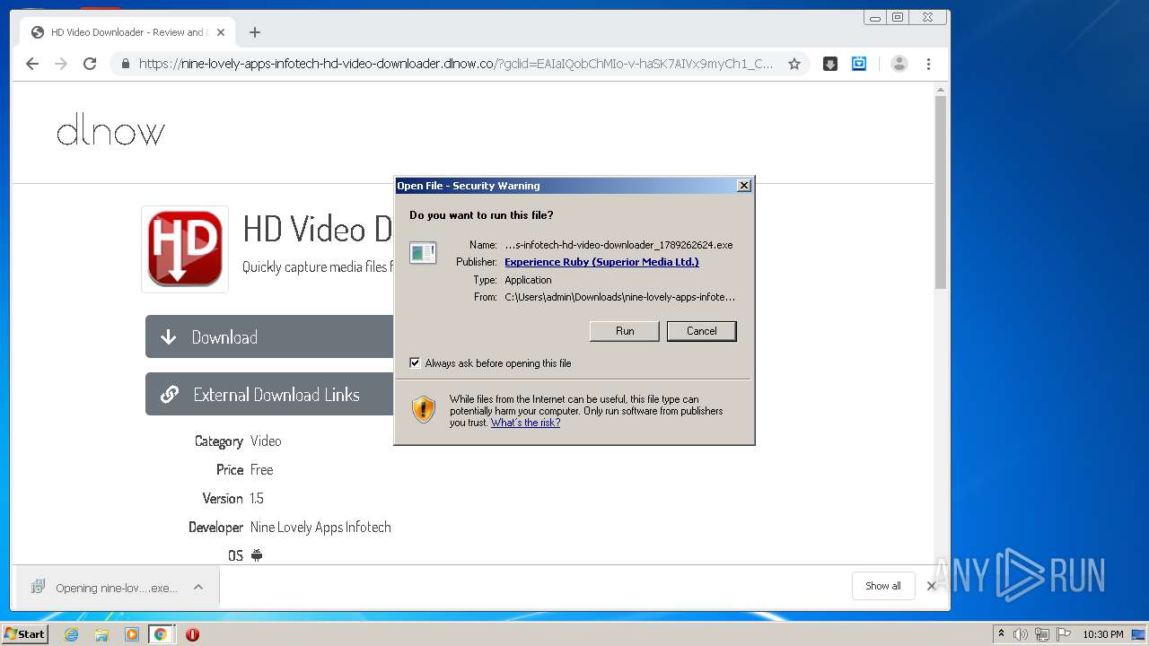The image size is (1149, 646).
Task: Click the security shield warning icon
Action: coord(424,410)
